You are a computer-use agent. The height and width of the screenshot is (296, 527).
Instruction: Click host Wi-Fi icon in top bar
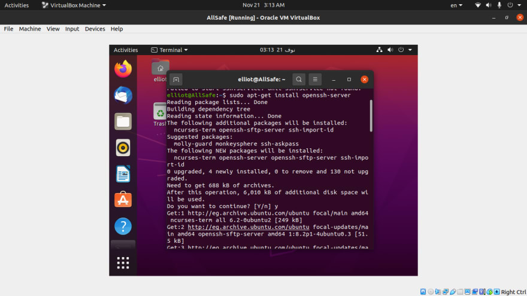tap(478, 5)
